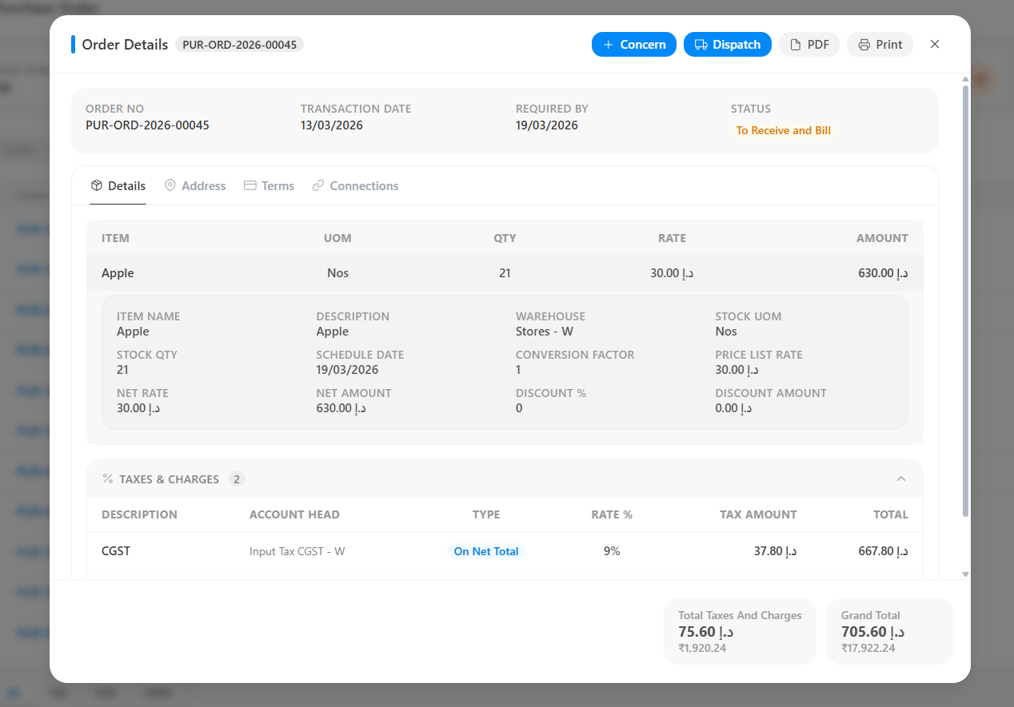Open the Address tab
Viewport: 1014px width, 707px height.
pos(195,186)
